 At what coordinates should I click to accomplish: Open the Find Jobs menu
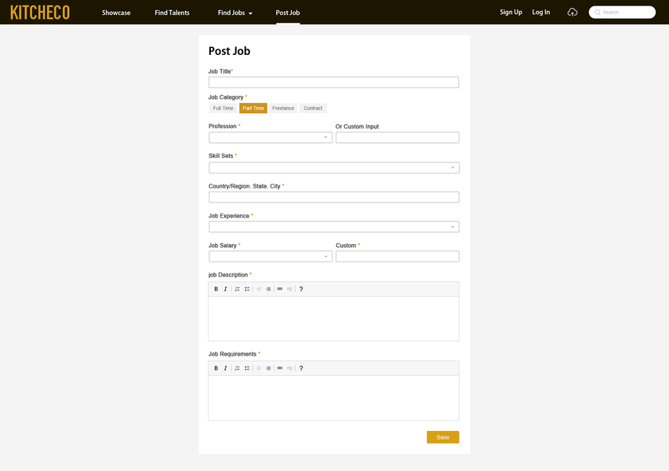point(235,13)
